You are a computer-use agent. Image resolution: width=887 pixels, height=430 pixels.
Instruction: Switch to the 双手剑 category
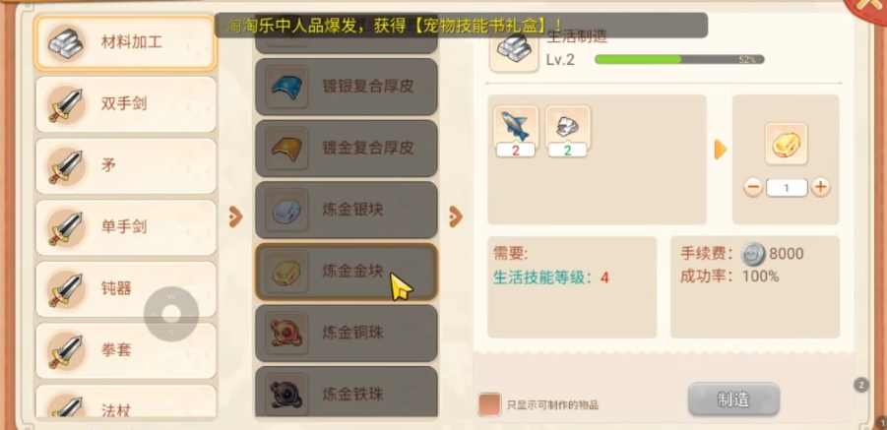[126, 104]
